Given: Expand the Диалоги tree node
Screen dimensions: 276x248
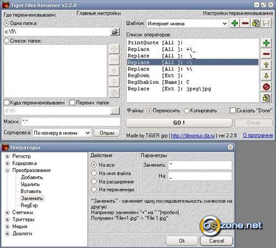Looking at the screenshot, I should pyautogui.click(x=7, y=234).
